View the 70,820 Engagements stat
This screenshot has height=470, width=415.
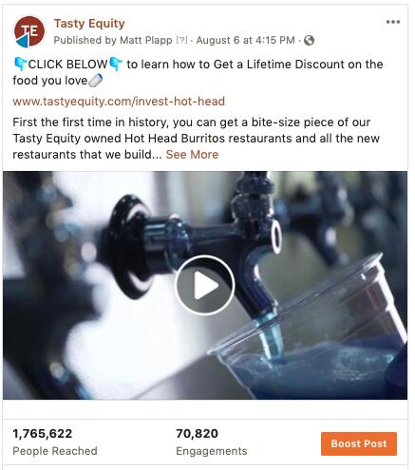point(212,442)
